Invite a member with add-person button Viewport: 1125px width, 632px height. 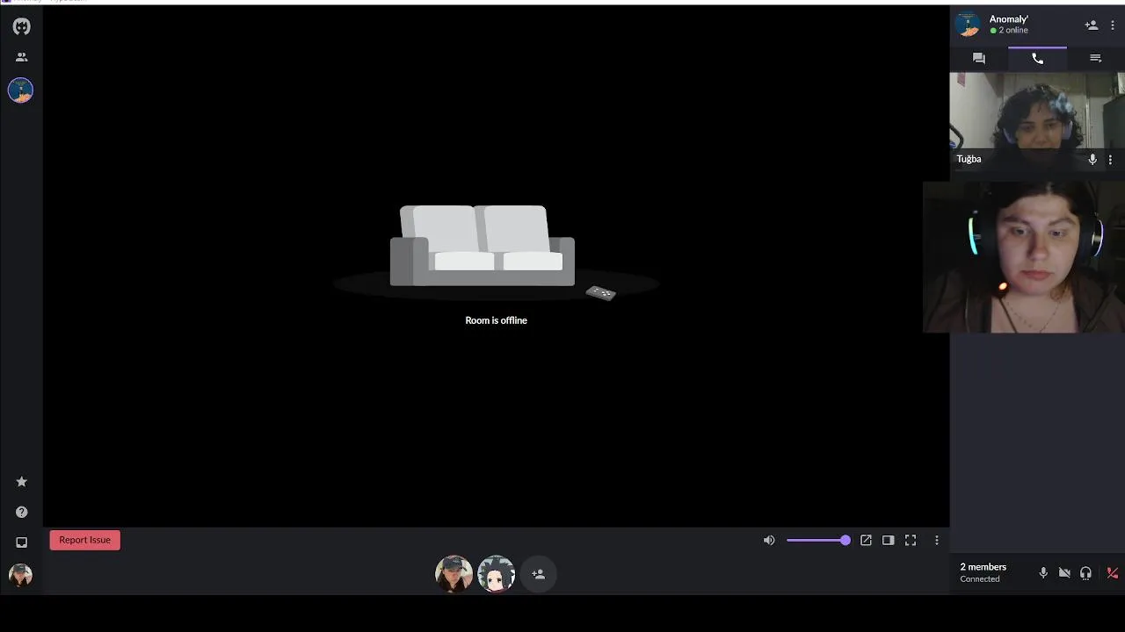pyautogui.click(x=539, y=574)
